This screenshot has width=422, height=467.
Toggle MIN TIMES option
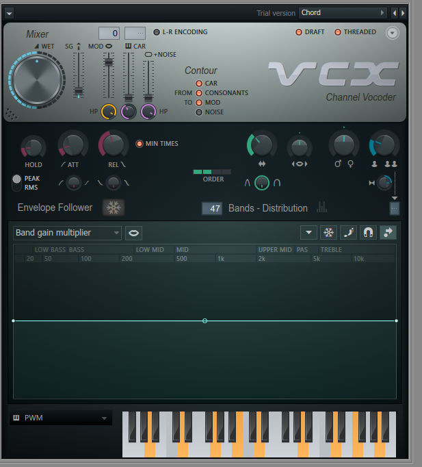[157, 144]
